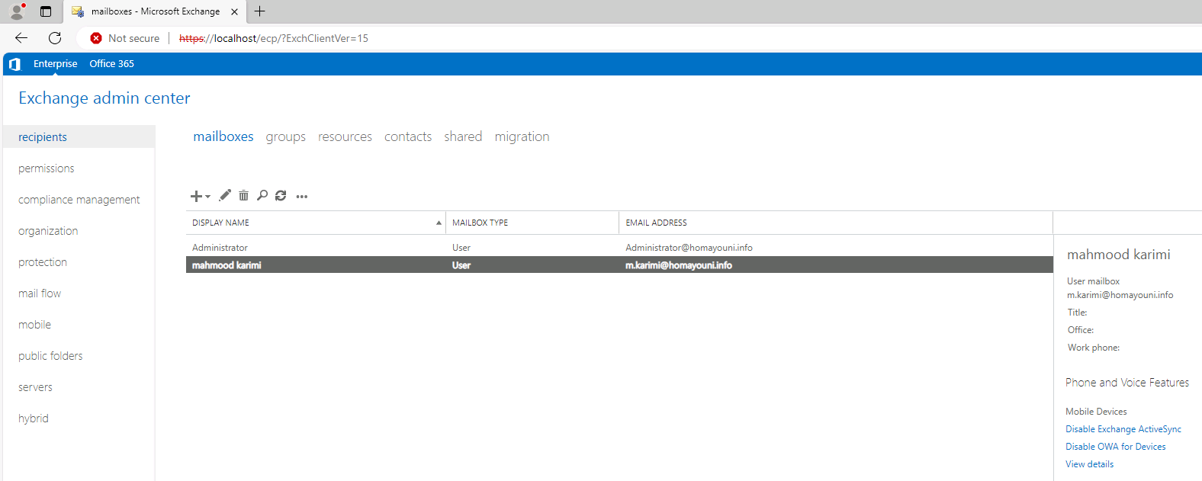Open a new browser tab with plus

(260, 11)
